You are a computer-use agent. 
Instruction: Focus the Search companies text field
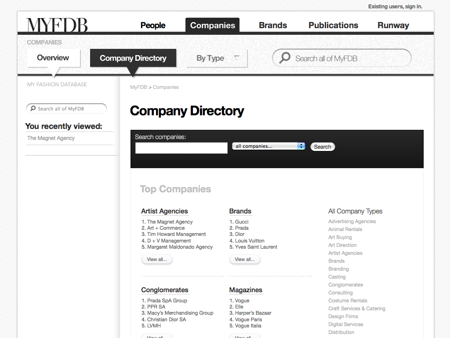click(181, 148)
